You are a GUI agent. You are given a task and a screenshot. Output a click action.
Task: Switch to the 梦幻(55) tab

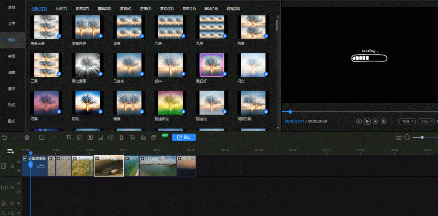click(167, 8)
